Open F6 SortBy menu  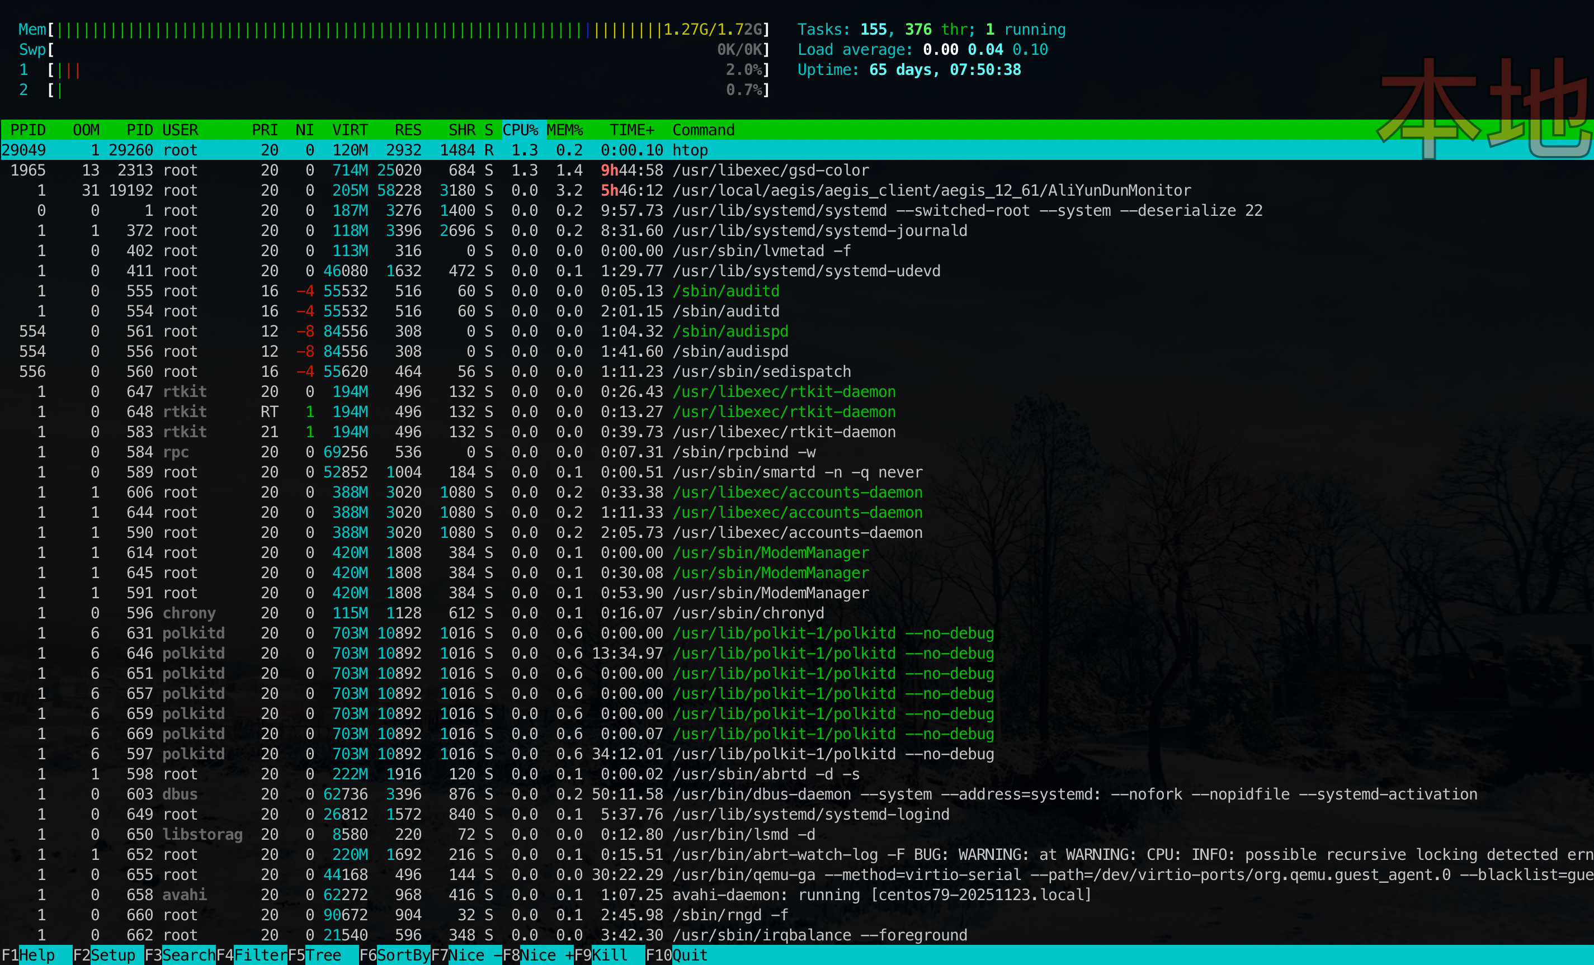click(x=395, y=955)
